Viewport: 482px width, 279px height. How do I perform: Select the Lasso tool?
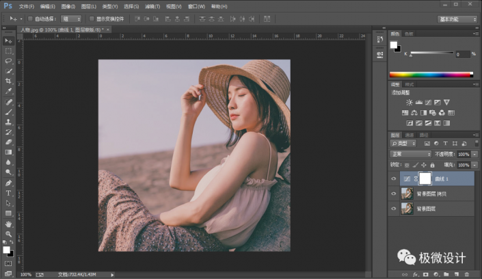[8, 61]
